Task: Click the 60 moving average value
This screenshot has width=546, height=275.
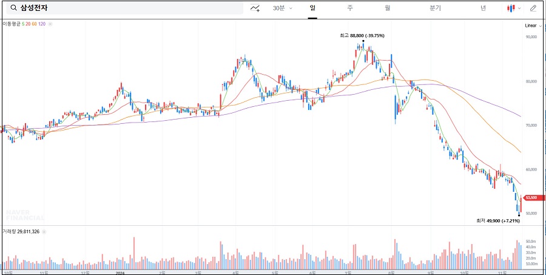Action: (x=34, y=24)
